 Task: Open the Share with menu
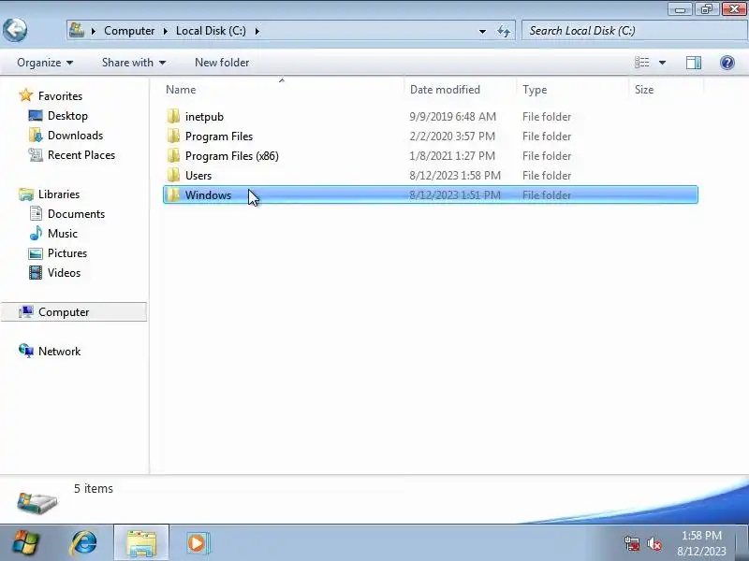[x=134, y=63]
